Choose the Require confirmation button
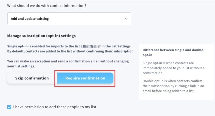 coord(85,78)
